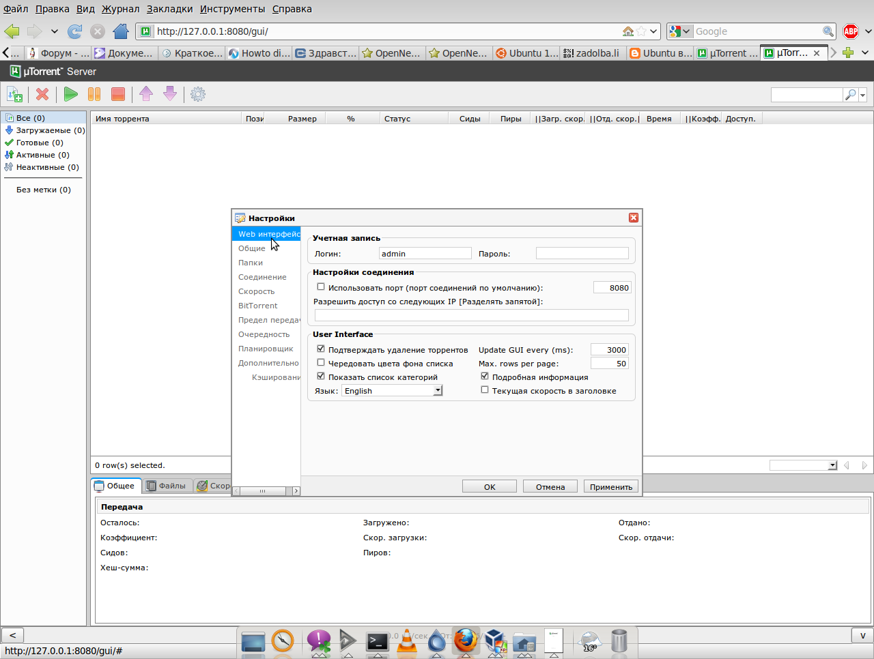Image resolution: width=874 pixels, height=659 pixels.
Task: Select 'BitTorrent' settings category
Action: 258,306
